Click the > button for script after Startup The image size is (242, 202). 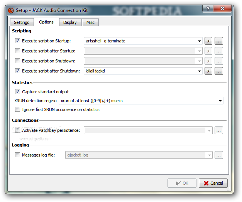[208, 51]
